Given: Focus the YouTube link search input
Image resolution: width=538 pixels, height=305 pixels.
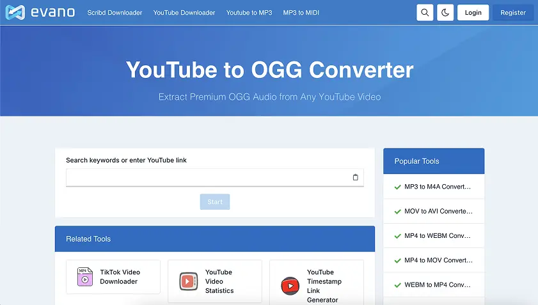Looking at the screenshot, I should coord(215,177).
